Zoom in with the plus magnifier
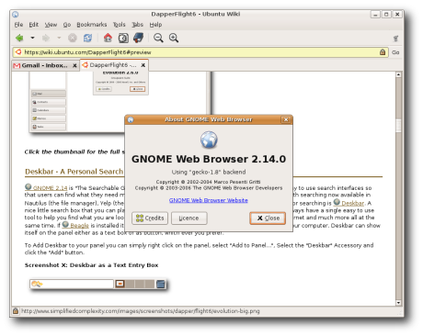This screenshot has width=423, height=336. tap(174, 38)
